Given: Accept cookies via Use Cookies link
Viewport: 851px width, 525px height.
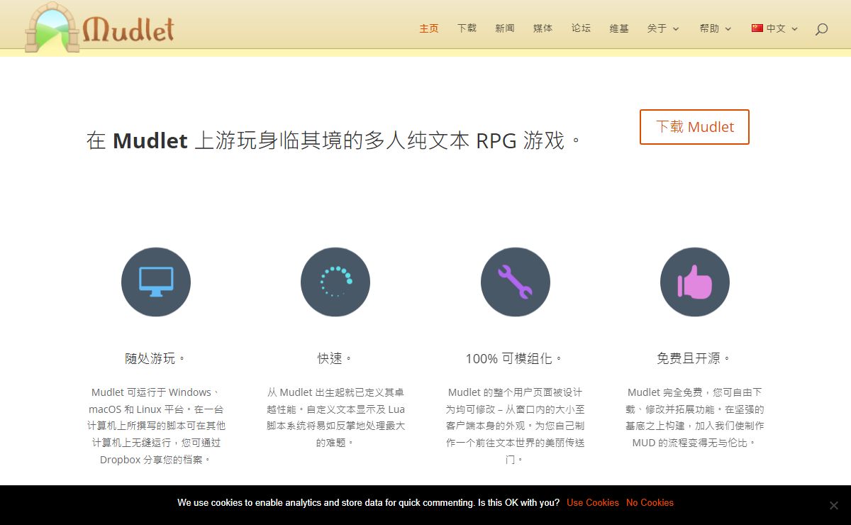Looking at the screenshot, I should (x=593, y=502).
